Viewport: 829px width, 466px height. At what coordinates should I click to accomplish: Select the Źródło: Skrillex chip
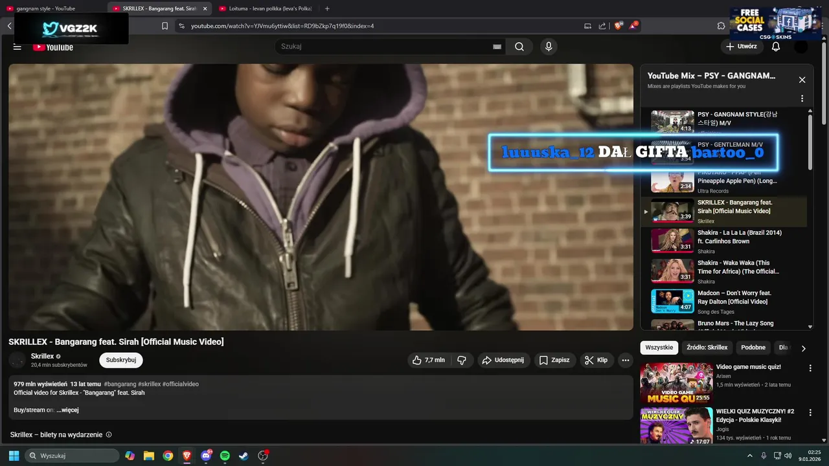707,348
